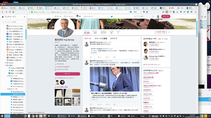This screenshot has height=118, width=211.
Task: Collapse the グループB bookmarks folder
Action: [7, 89]
